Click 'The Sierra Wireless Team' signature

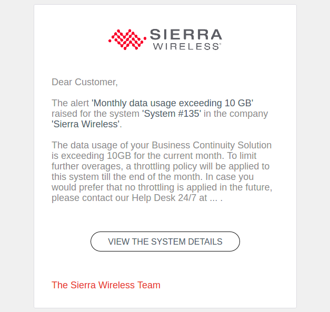[106, 285]
